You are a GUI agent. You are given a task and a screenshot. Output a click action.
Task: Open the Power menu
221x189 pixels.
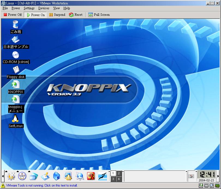click(x=16, y=8)
